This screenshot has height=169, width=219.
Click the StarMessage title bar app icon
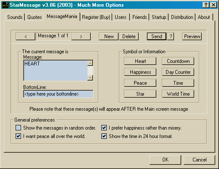tap(5, 5)
